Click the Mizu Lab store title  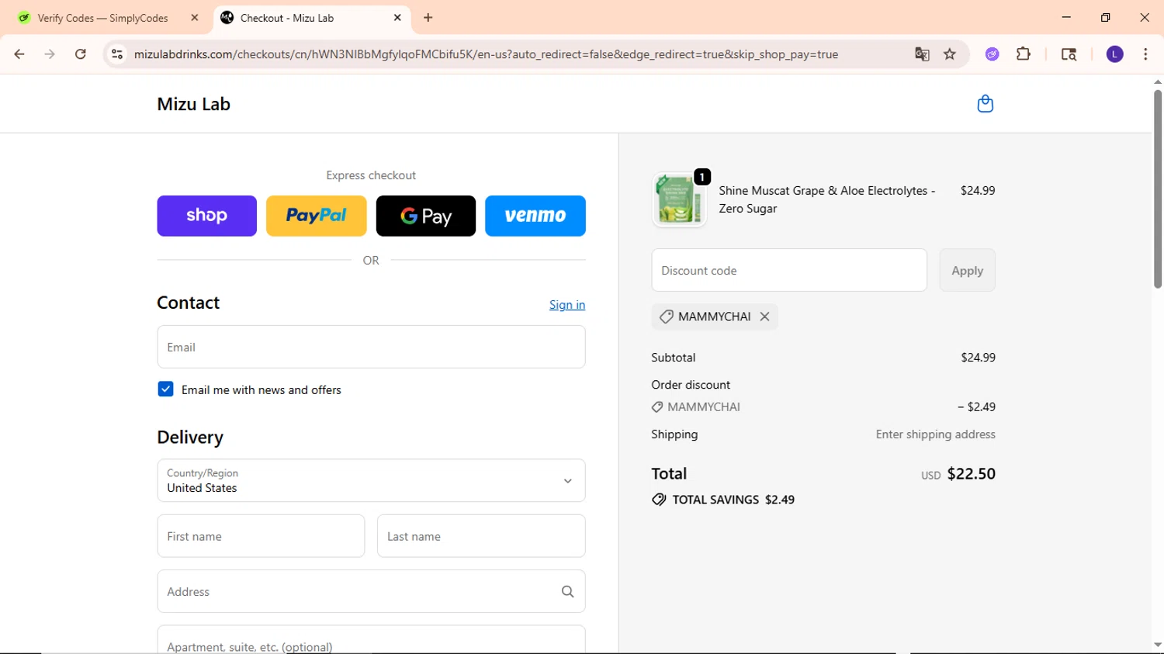194,104
